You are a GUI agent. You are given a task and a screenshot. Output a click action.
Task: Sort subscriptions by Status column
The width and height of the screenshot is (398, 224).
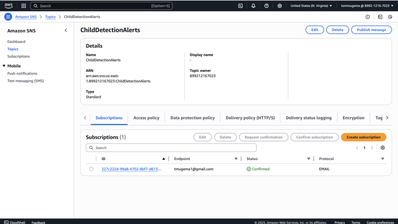click(309, 159)
